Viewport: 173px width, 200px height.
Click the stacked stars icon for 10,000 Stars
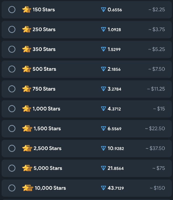tap(28, 188)
